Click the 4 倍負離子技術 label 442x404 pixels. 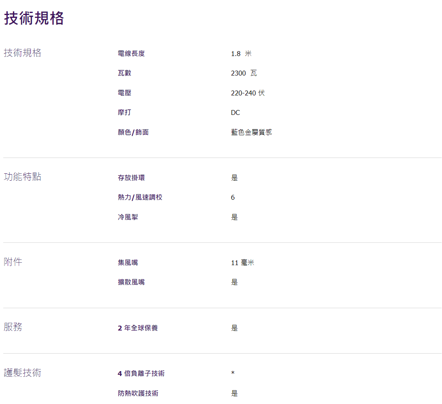[x=141, y=374]
